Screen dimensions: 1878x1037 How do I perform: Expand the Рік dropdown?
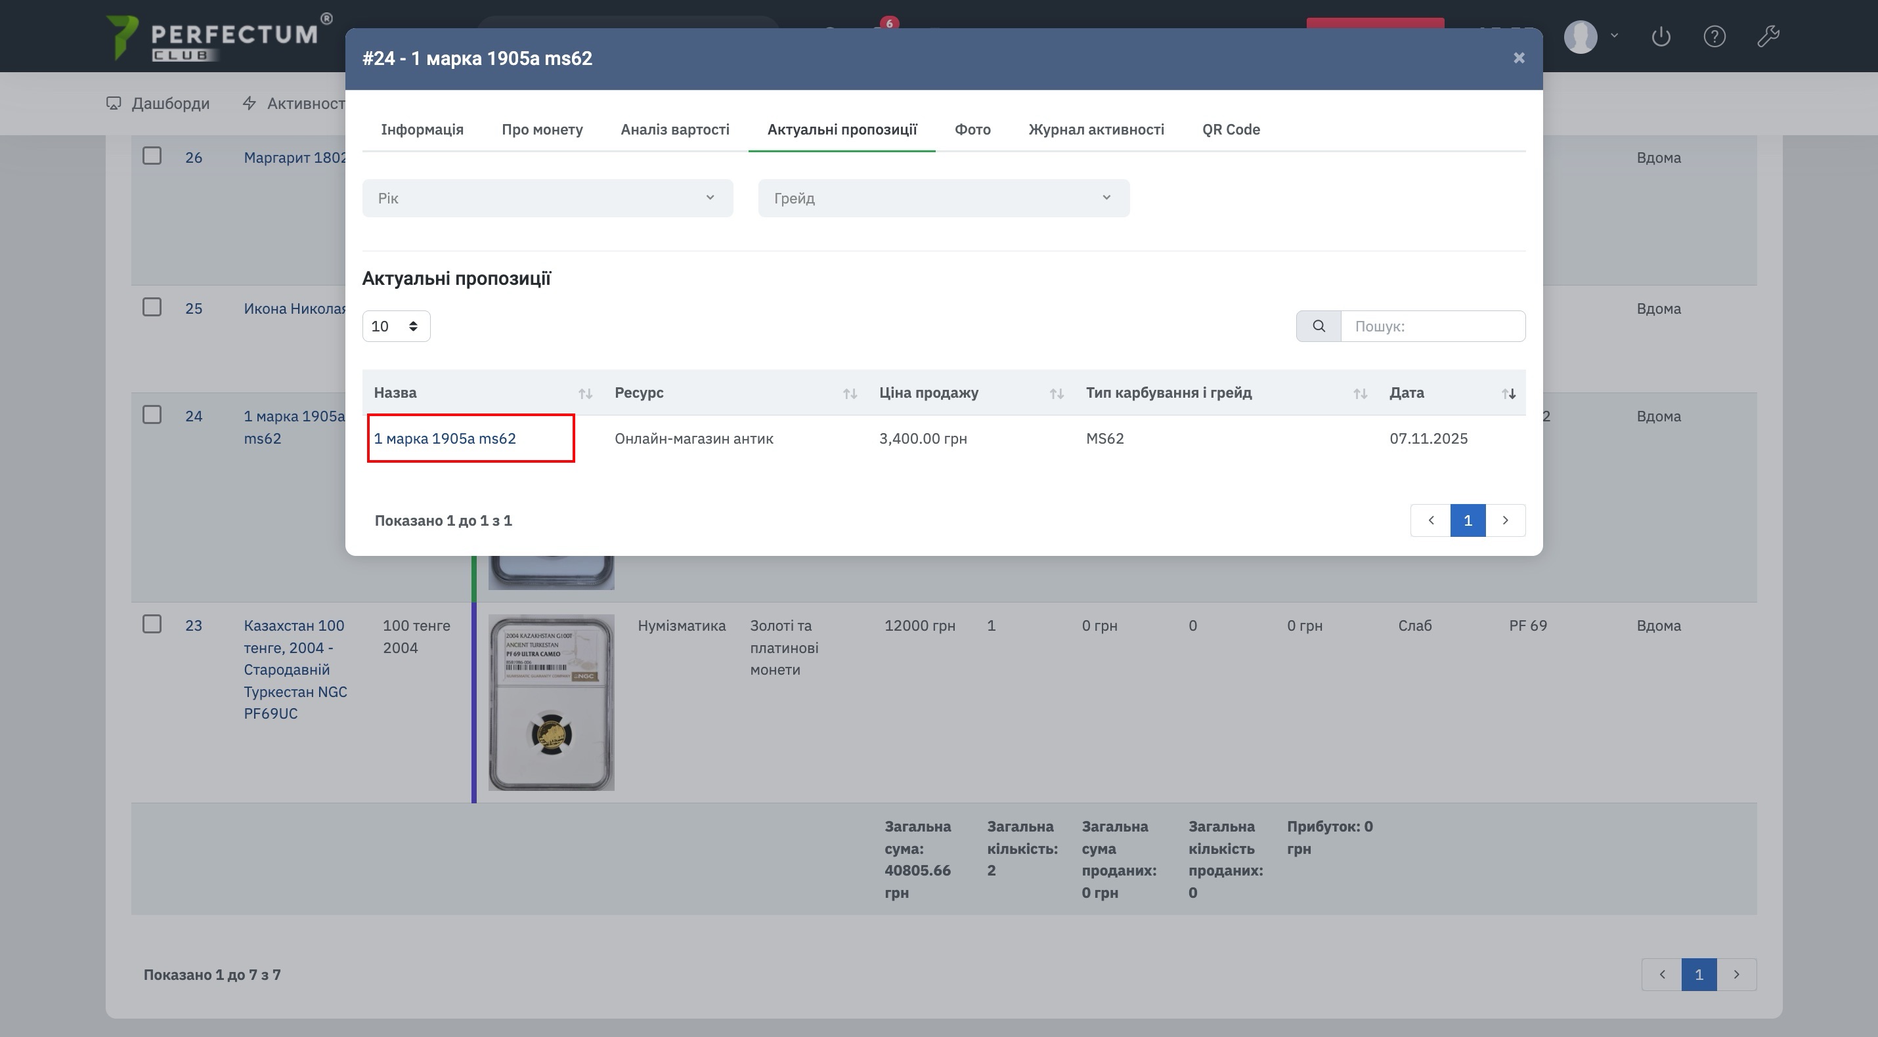tap(548, 198)
